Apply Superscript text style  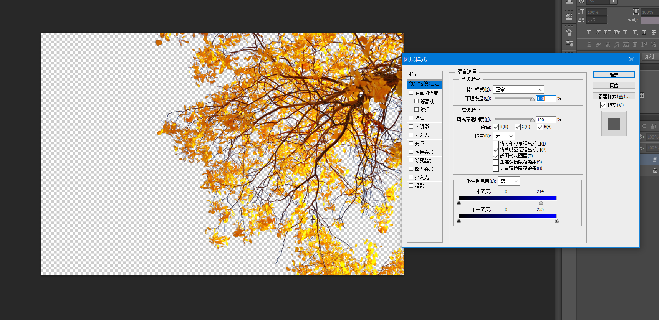pos(626,33)
